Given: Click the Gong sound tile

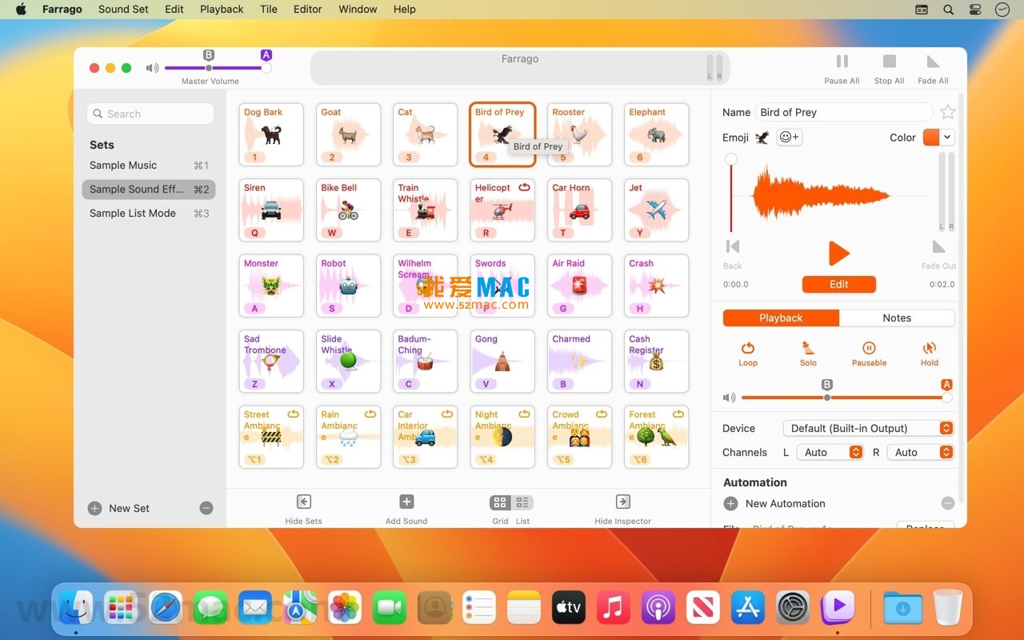Looking at the screenshot, I should pos(502,361).
